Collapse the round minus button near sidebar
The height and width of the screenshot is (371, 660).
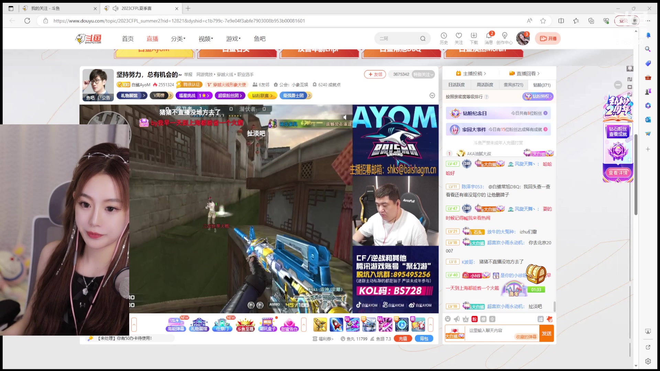tap(618, 85)
